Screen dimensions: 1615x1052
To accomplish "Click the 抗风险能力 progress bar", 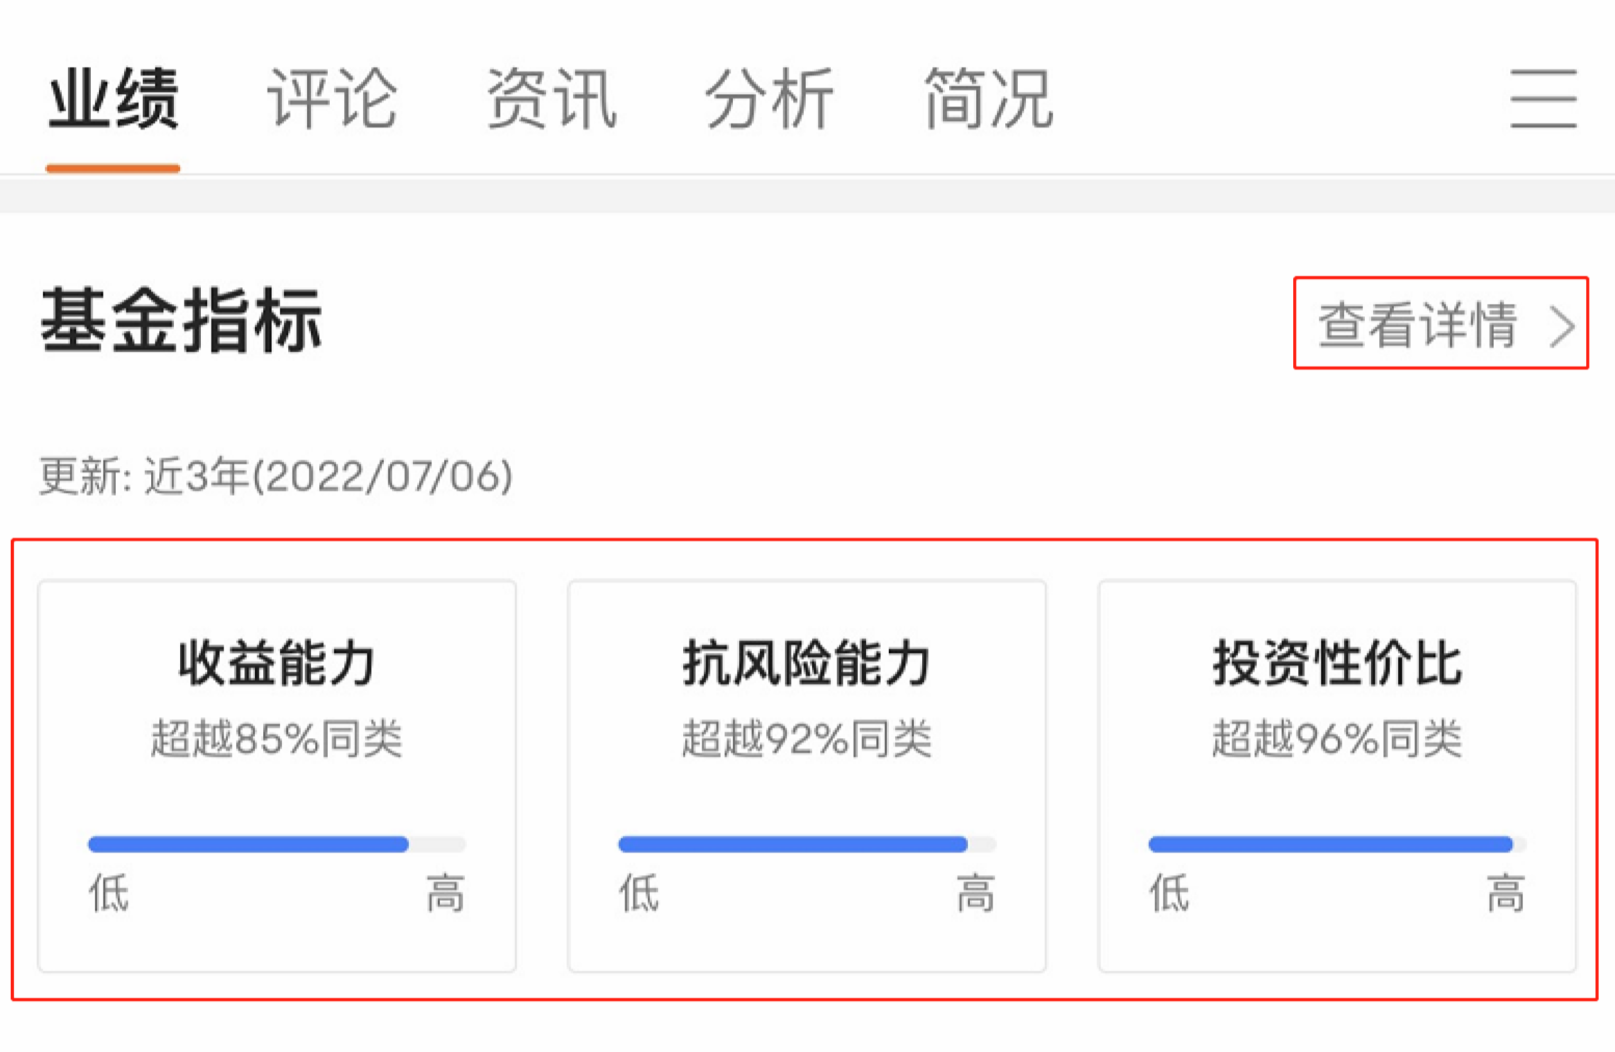I will [x=807, y=844].
